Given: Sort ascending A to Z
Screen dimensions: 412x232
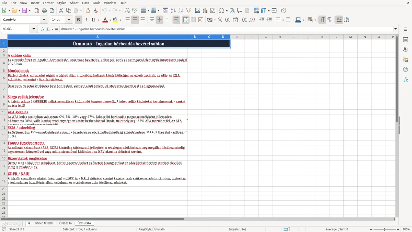Looking at the screenshot, I should pos(173,11).
